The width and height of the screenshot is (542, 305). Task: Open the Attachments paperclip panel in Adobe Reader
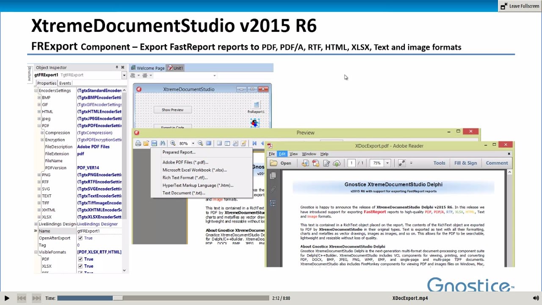273,189
